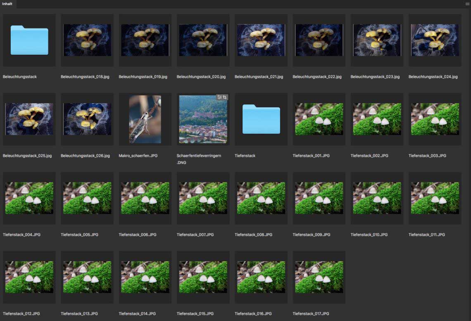Click the Tiefenstack folder name label
Viewport: 471px width, 321px height.
coord(245,156)
